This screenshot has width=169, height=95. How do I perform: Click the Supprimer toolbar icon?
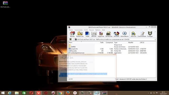point(101,34)
